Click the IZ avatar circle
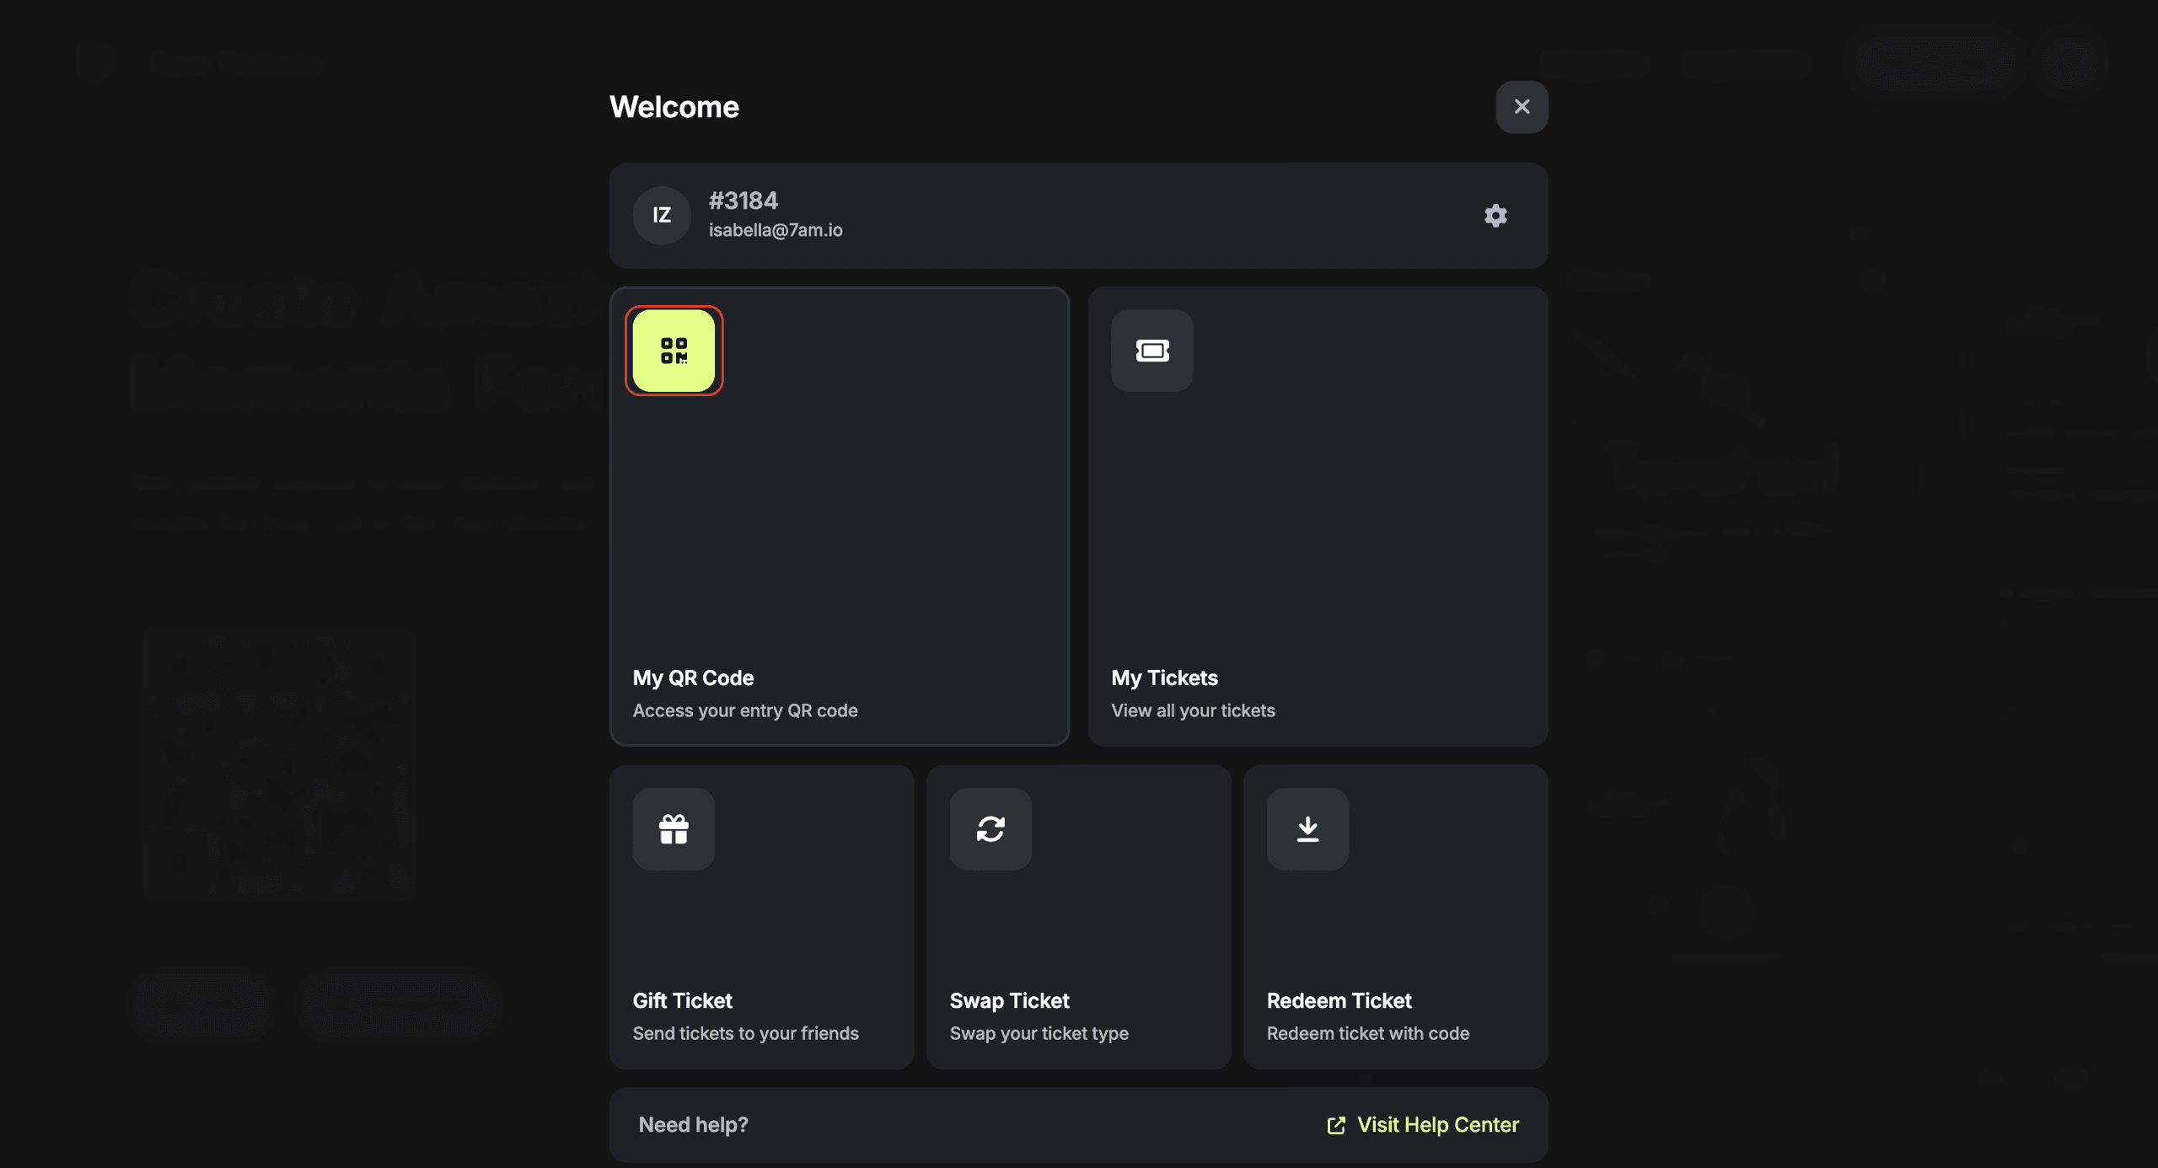This screenshot has width=2158, height=1168. (x=662, y=216)
